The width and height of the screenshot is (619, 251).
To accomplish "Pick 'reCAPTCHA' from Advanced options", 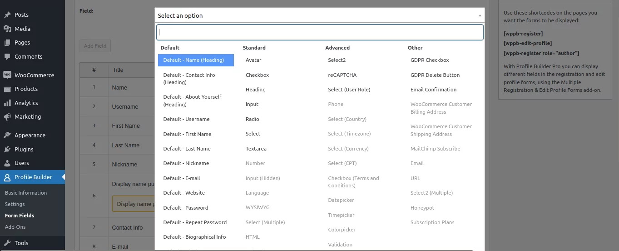I will point(342,75).
